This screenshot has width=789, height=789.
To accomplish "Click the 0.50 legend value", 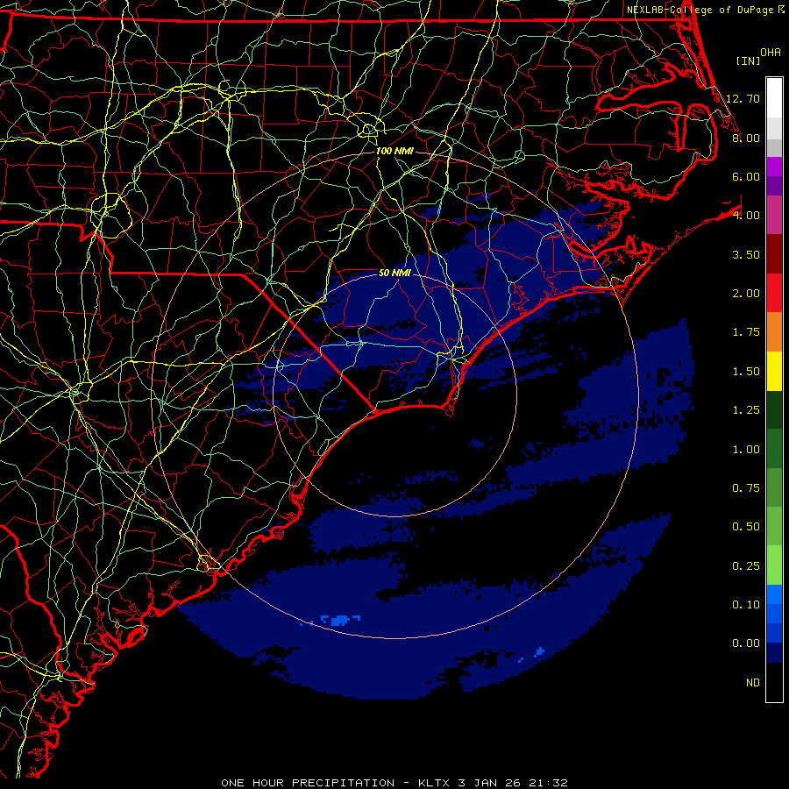I will tap(746, 527).
